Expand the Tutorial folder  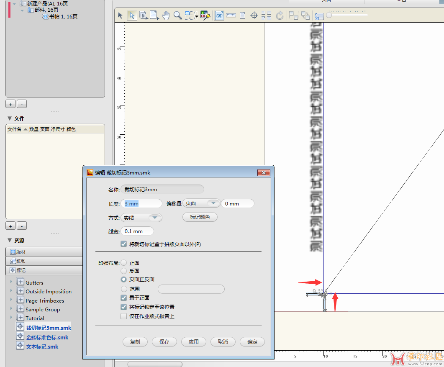[11, 317]
